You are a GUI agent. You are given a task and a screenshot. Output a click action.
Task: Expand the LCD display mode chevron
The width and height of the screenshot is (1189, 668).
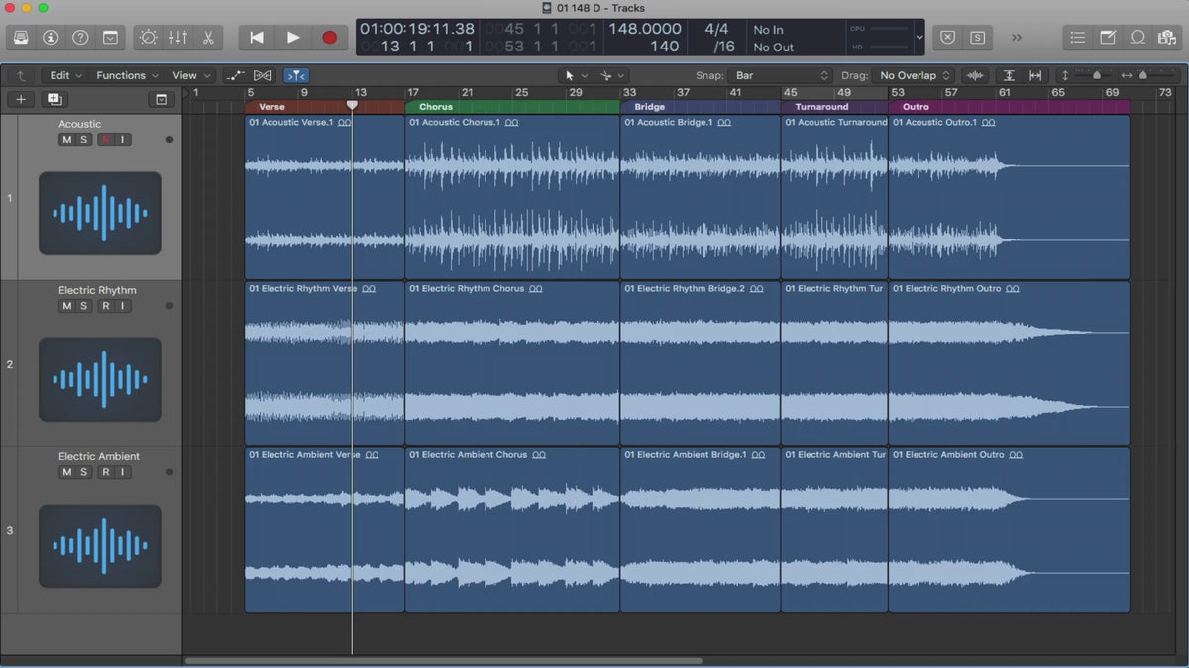coord(919,38)
